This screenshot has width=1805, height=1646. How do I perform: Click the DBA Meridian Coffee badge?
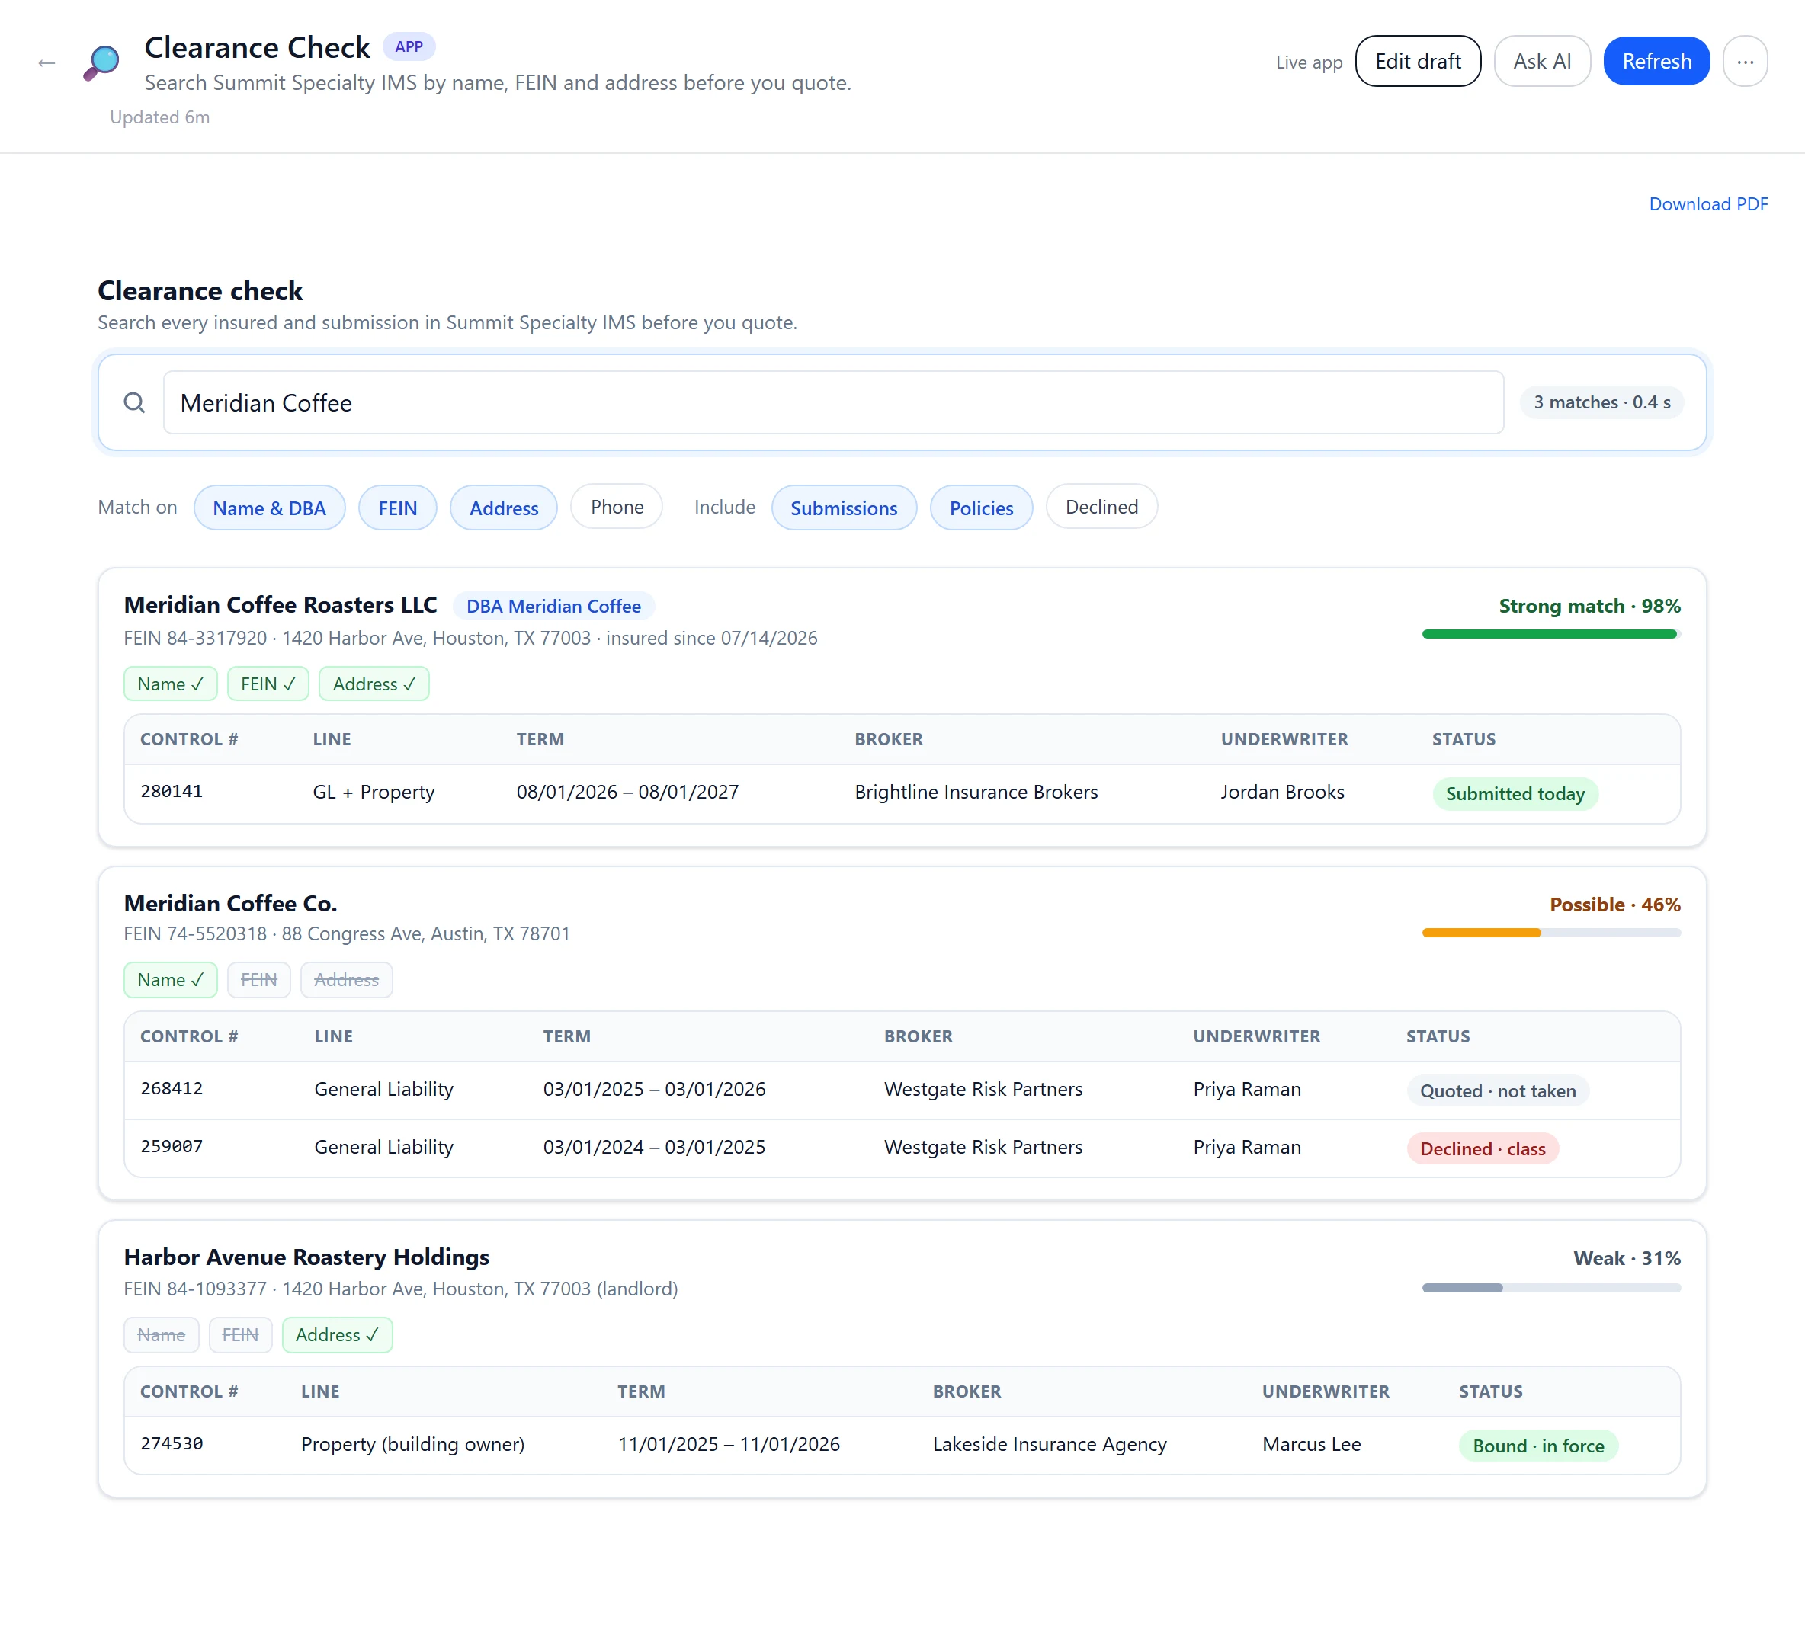tap(553, 606)
